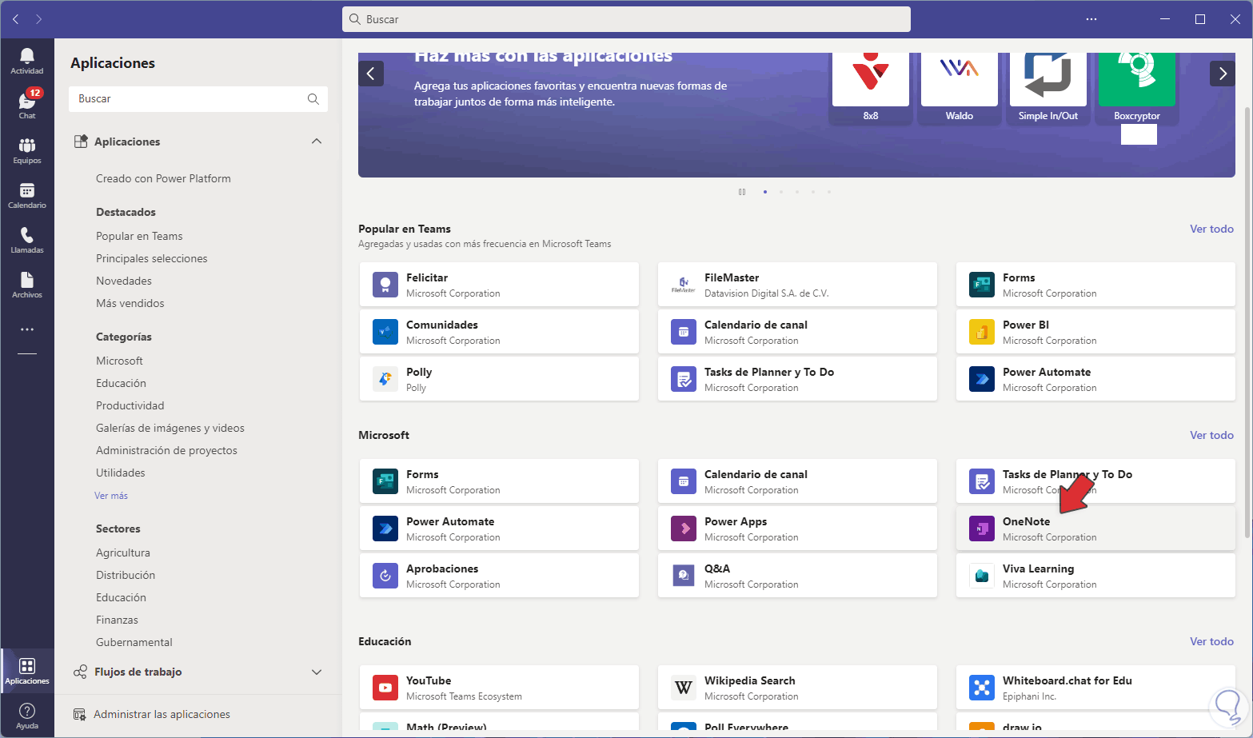
Task: Select Popular en Teams in the sidebar
Action: [x=139, y=236]
